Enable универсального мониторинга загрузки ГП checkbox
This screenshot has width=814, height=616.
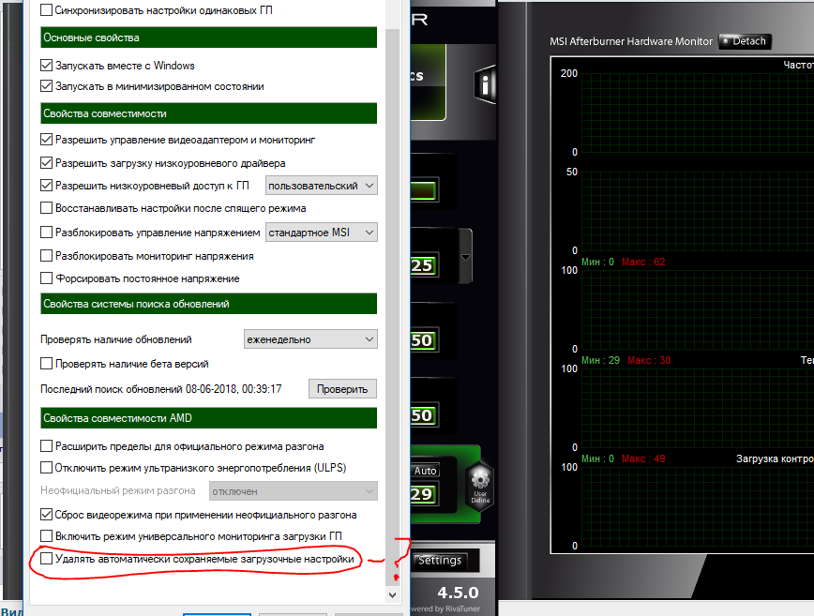tap(46, 535)
